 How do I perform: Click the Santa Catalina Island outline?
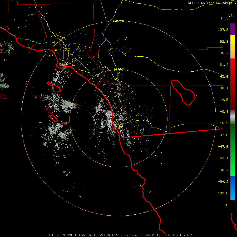coord(55,87)
